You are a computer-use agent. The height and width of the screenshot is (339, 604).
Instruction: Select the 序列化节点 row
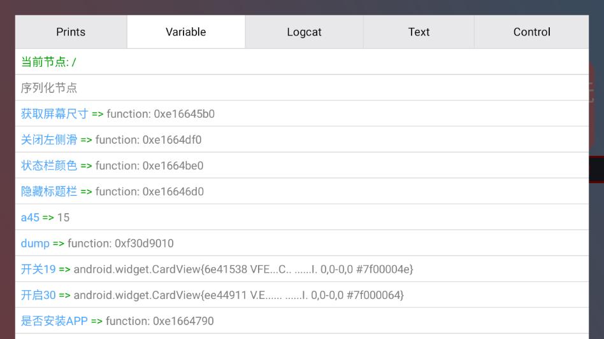[49, 88]
